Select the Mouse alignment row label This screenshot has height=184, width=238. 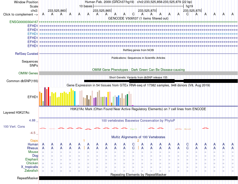click(x=33, y=152)
